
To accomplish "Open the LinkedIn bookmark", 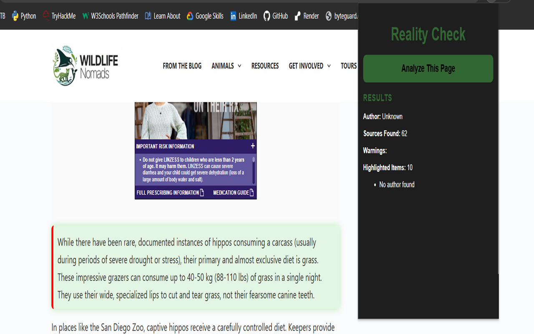I will (243, 16).
